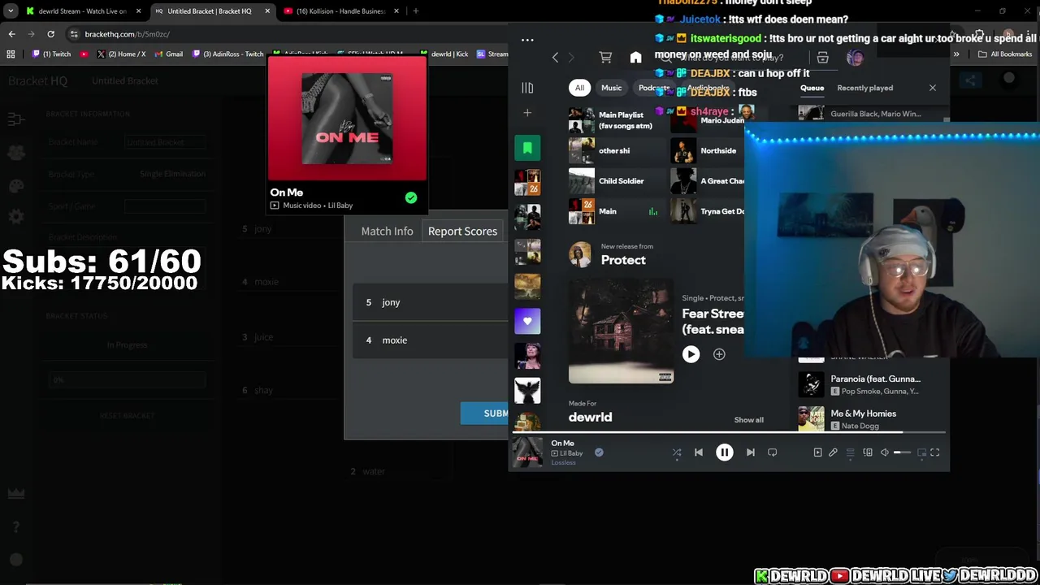Select the Music filter chip
The image size is (1040, 585).
(x=611, y=88)
